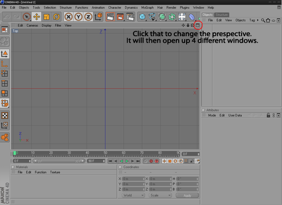Click the preview range slider
Screen dimensions: 282x205
pos(59,161)
